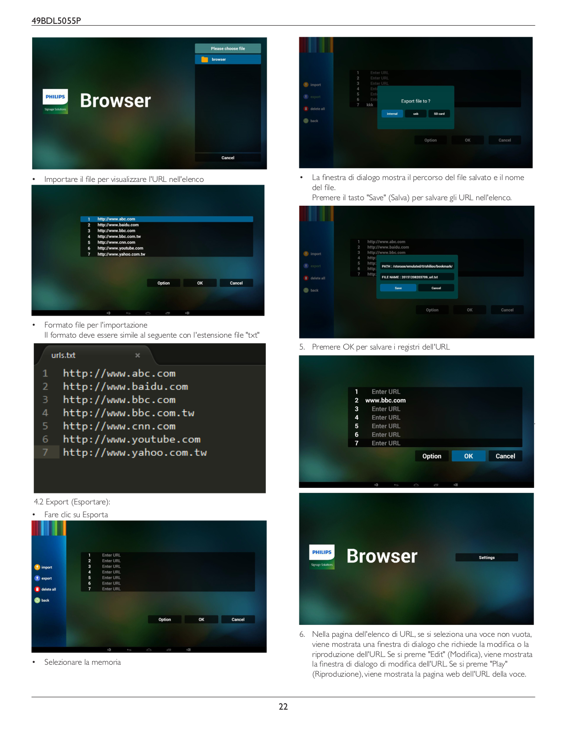The height and width of the screenshot is (733, 567).
Task: Tap the volume-up nav icon below the www.bbc.com list
Action: (x=456, y=485)
